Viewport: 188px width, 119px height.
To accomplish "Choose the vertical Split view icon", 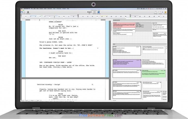I will click(89, 12).
